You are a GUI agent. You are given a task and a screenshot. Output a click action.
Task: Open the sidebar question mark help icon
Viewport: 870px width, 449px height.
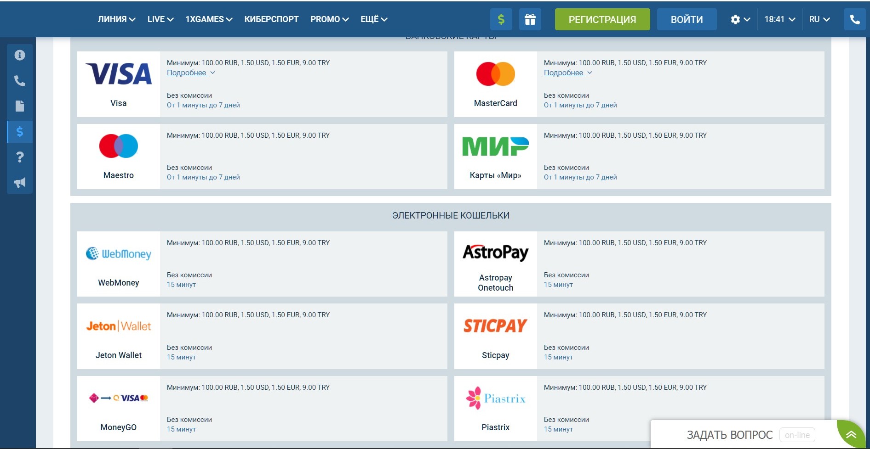pos(20,157)
